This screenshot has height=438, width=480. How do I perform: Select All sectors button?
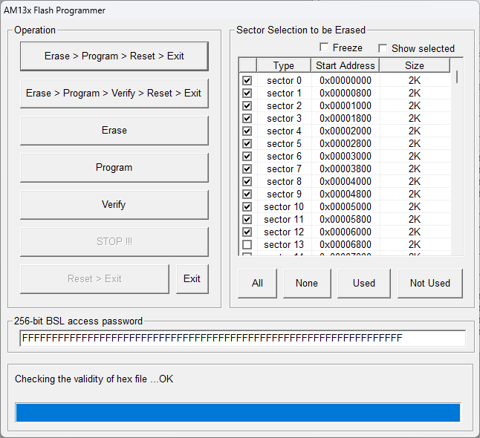[257, 284]
